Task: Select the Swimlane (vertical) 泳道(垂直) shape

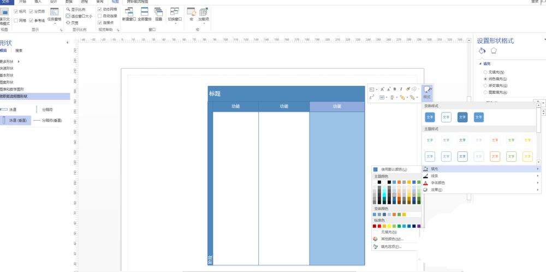Action: coord(16,121)
